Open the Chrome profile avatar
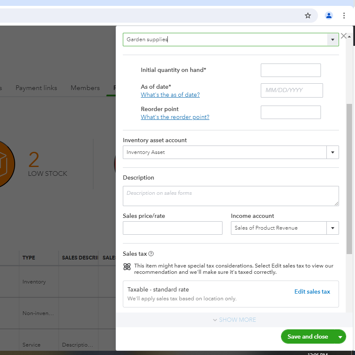355x355 pixels. coord(329,16)
